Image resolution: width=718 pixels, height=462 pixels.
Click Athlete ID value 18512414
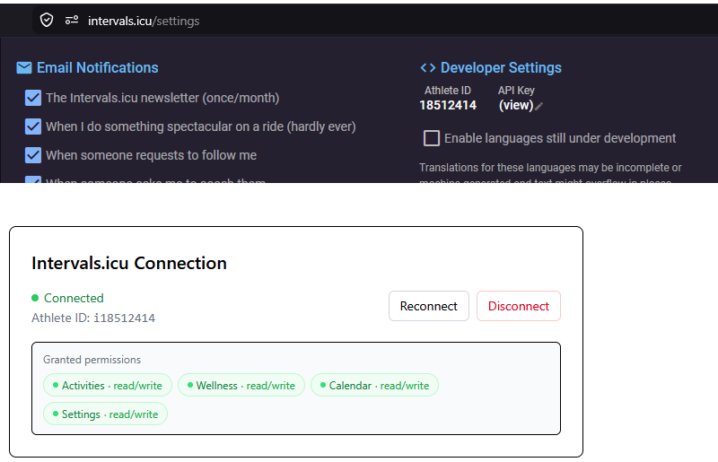coord(448,105)
